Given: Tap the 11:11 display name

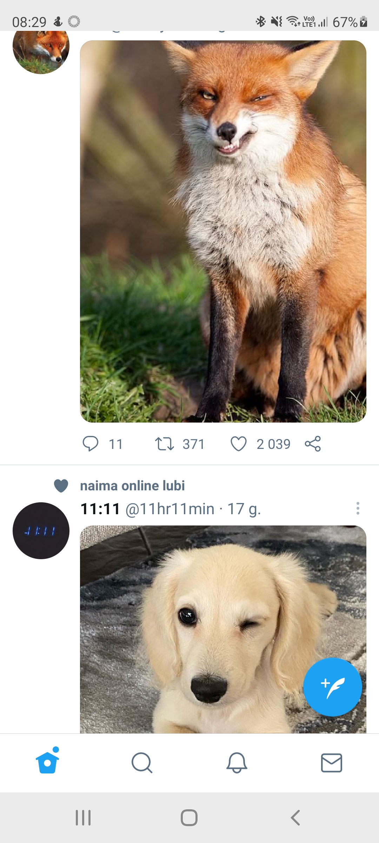Looking at the screenshot, I should (x=100, y=509).
